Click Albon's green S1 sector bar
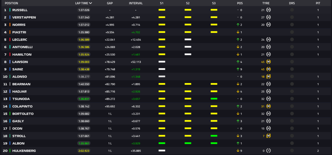This screenshot has width=332, height=155. [162, 143]
